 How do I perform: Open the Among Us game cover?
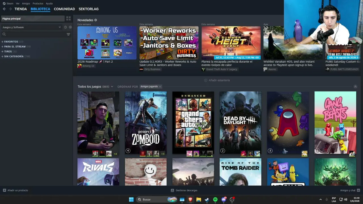pyautogui.click(x=288, y=123)
